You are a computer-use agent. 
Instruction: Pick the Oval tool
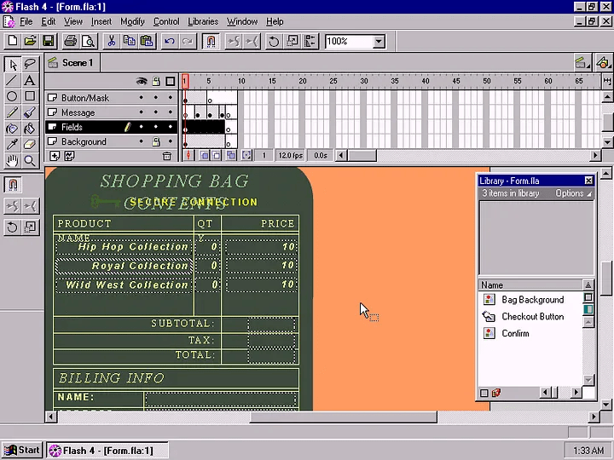pyautogui.click(x=12, y=96)
